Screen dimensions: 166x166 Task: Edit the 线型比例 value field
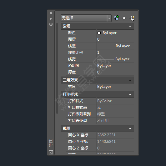click(115, 53)
